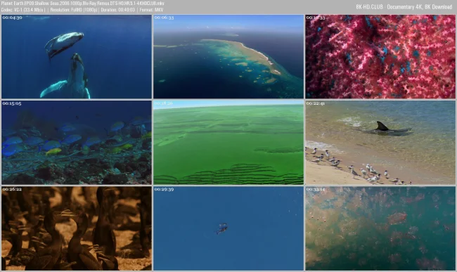Click the 00:15:05 timestamp label
The image size is (457, 272).
(12, 103)
